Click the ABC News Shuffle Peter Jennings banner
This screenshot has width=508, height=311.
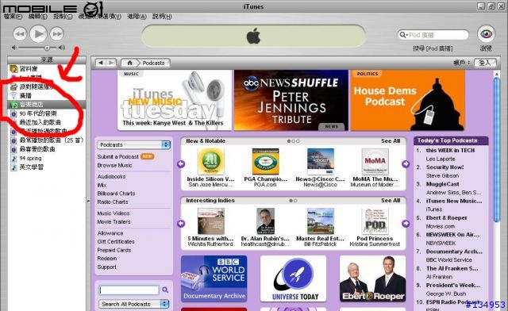point(291,100)
